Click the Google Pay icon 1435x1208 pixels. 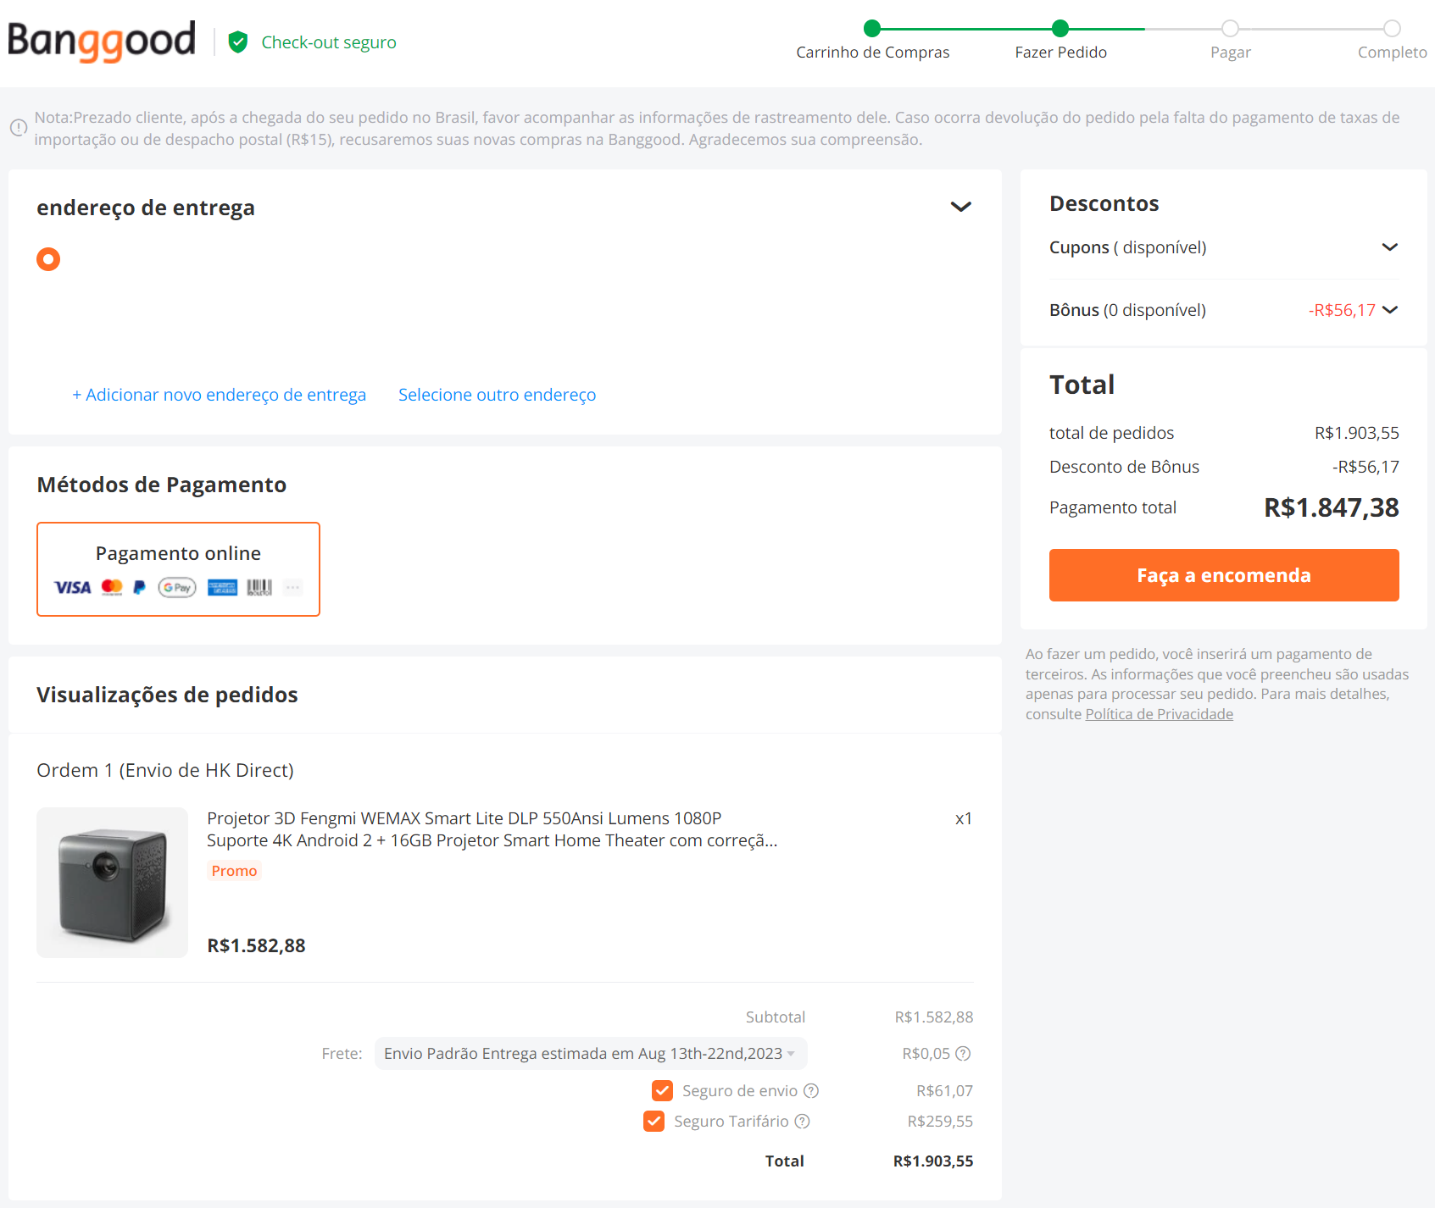click(177, 587)
